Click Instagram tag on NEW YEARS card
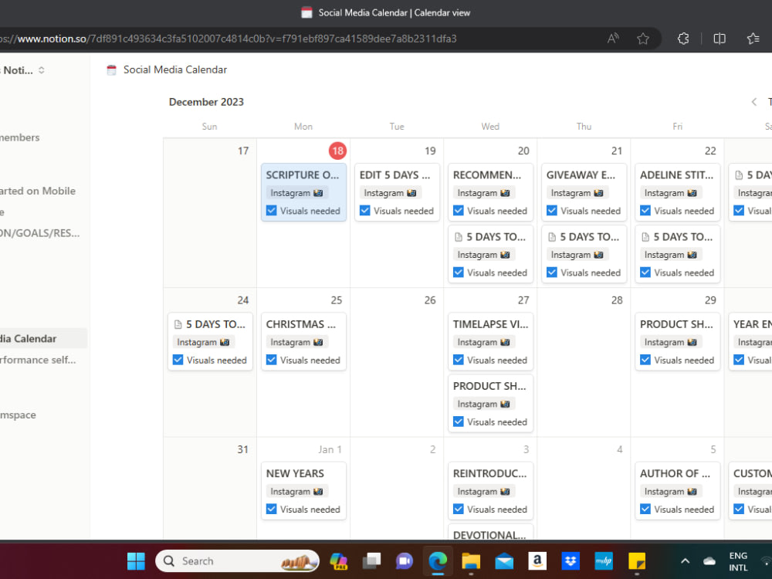 [297, 491]
